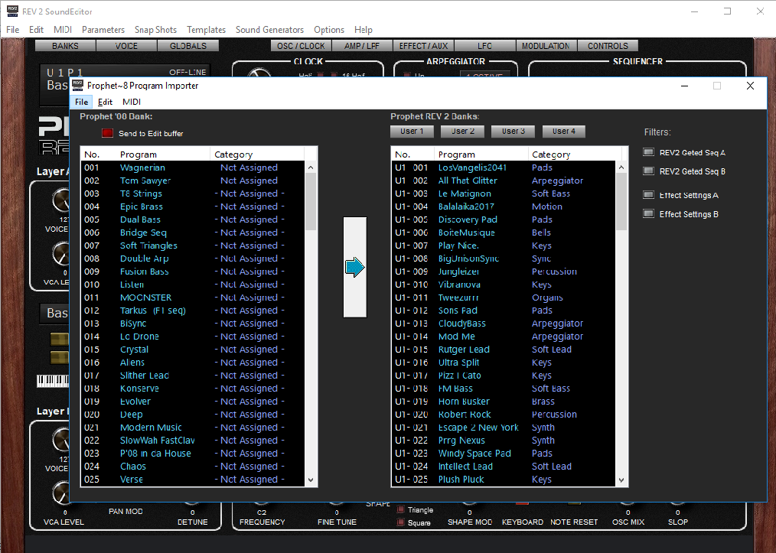Screen dimensions: 776x553
Task: Open the importer File menu
Action: (x=82, y=102)
